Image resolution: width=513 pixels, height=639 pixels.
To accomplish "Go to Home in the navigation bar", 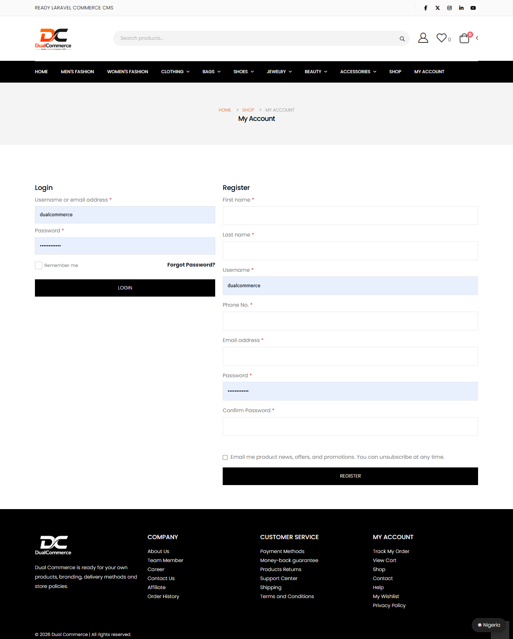I will point(41,72).
